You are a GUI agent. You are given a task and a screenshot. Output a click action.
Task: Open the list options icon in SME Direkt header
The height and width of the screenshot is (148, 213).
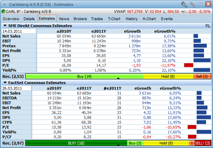click(207, 26)
